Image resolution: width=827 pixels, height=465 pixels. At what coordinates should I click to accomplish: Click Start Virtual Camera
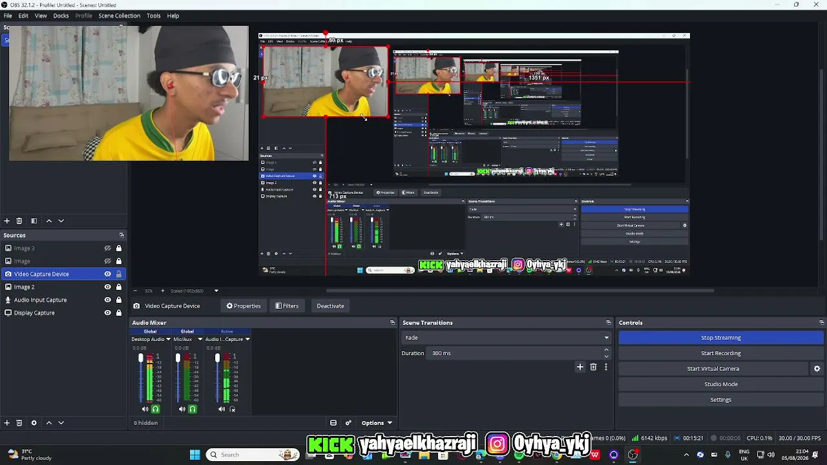click(713, 369)
